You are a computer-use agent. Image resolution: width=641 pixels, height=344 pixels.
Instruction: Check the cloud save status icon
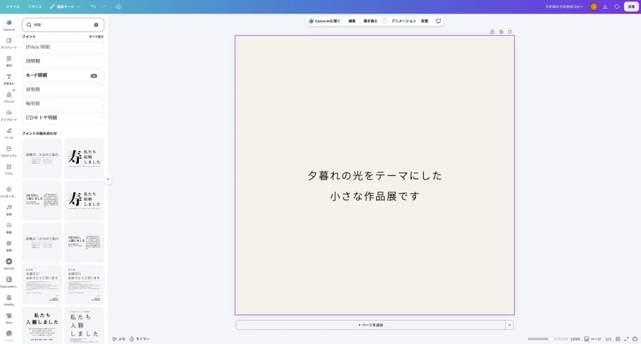pyautogui.click(x=118, y=6)
